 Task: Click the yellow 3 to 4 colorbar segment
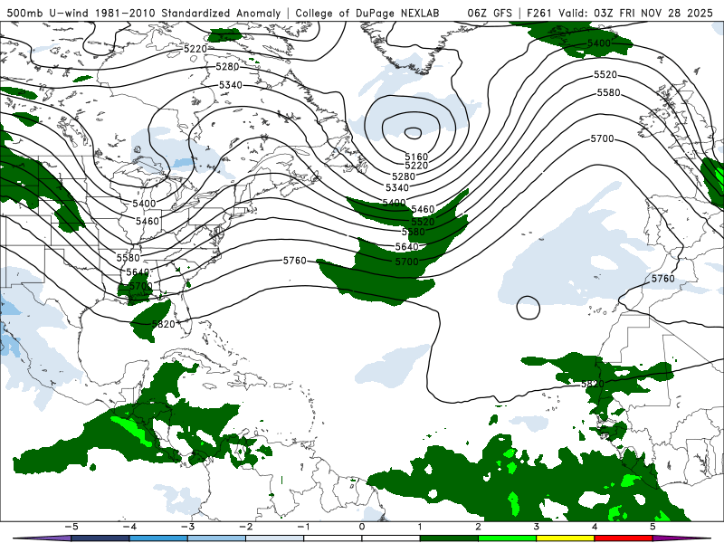565,538
